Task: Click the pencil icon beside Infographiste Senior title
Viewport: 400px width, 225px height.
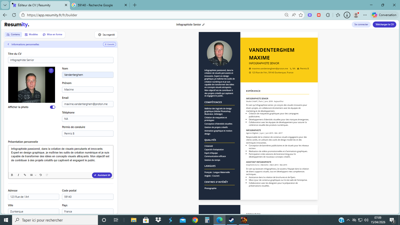Action: coord(203,25)
